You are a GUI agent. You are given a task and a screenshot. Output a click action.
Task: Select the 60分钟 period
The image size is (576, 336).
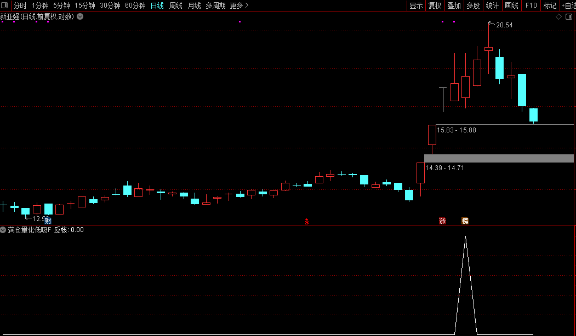click(135, 5)
